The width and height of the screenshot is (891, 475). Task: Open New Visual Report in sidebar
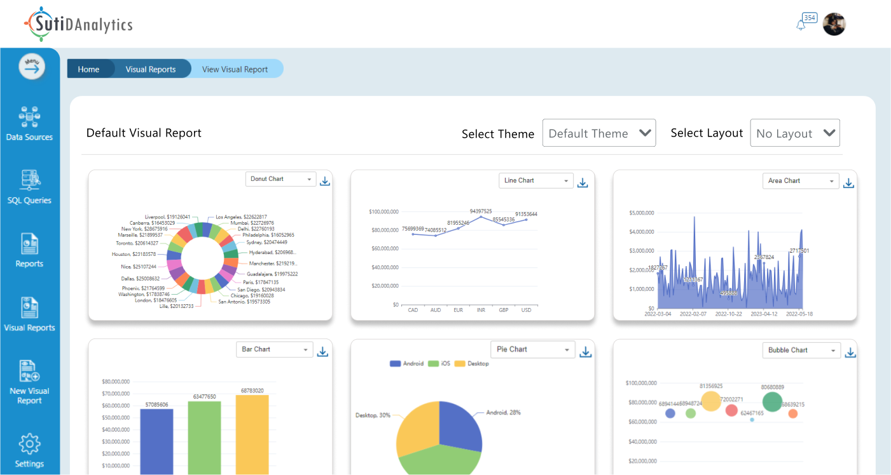click(x=29, y=382)
